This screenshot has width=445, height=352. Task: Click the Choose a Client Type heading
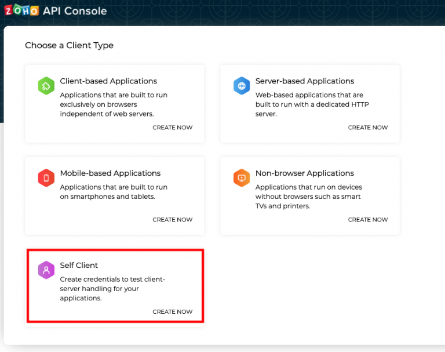pyautogui.click(x=70, y=45)
